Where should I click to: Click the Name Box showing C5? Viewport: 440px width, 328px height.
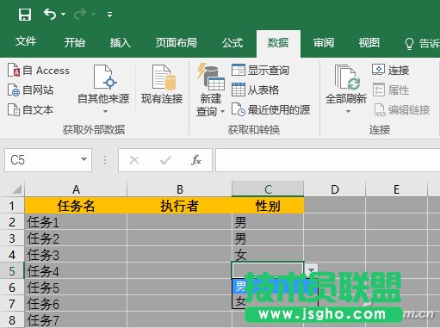[41, 160]
